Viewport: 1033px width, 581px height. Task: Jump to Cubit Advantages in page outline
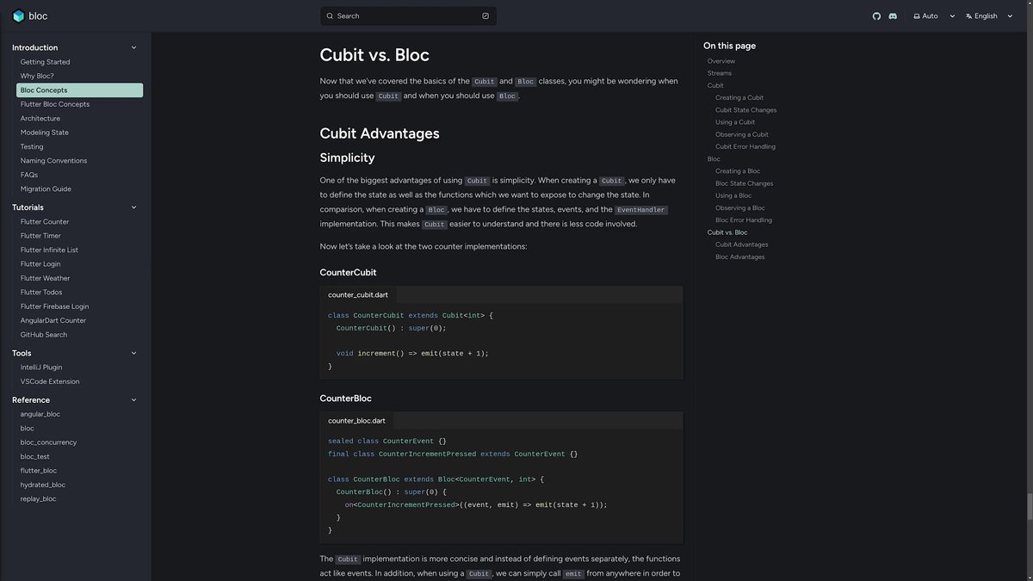point(739,244)
